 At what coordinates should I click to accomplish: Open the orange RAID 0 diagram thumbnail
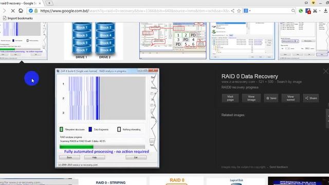tap(177, 181)
